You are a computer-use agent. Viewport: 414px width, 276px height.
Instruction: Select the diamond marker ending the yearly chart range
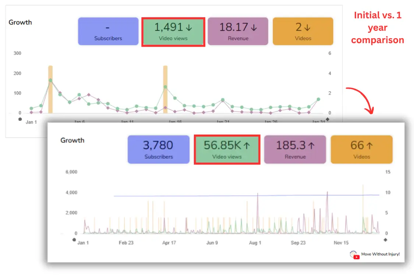coord(385,240)
